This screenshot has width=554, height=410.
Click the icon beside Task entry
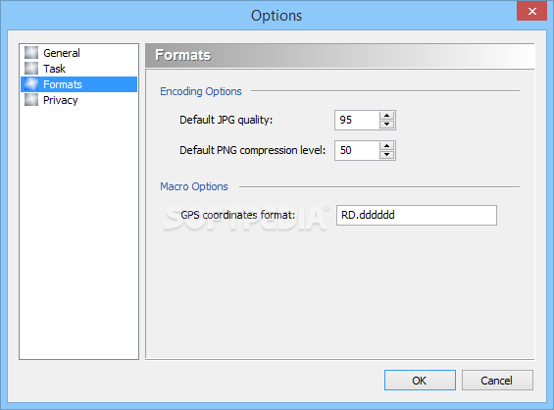pos(31,69)
